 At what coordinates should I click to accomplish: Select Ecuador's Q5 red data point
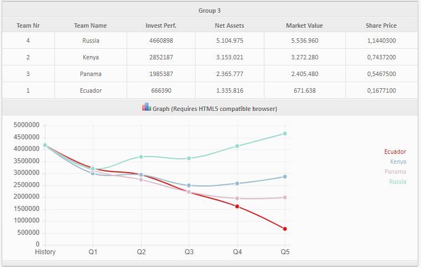pos(285,229)
